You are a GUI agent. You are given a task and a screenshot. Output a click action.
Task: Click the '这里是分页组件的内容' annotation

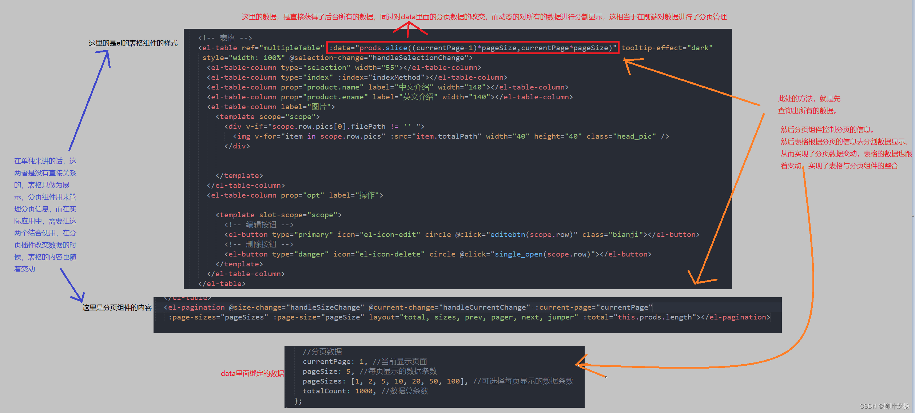coord(117,307)
